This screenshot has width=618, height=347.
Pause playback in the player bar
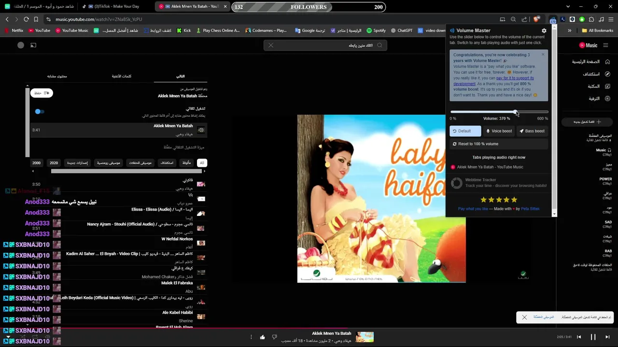[x=593, y=337]
